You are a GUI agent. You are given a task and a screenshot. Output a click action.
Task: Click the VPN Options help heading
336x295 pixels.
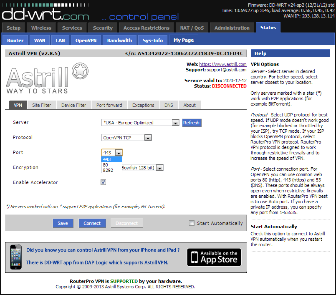tap(265, 64)
